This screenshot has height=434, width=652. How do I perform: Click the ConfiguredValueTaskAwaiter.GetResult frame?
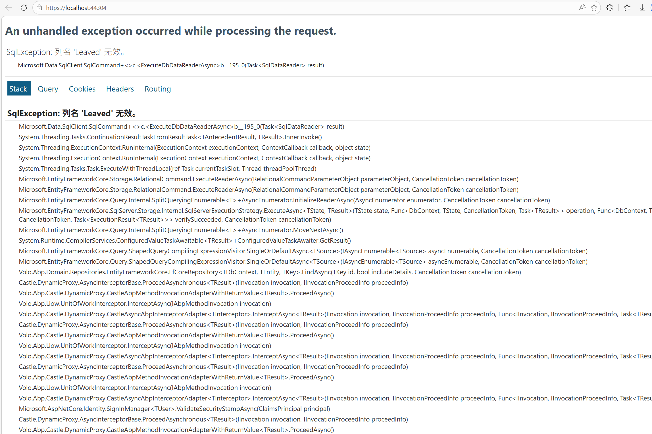tap(185, 240)
